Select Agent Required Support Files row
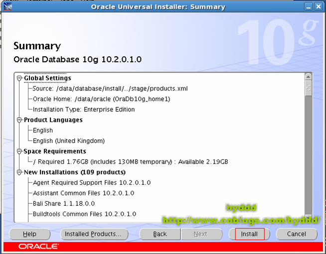326x254 pixels. [92, 183]
